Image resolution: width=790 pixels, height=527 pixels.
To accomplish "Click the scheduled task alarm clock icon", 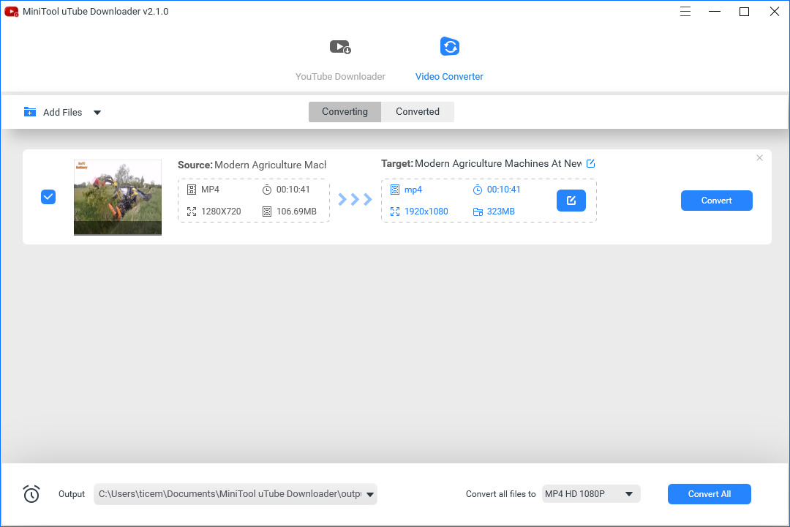I will point(31,494).
